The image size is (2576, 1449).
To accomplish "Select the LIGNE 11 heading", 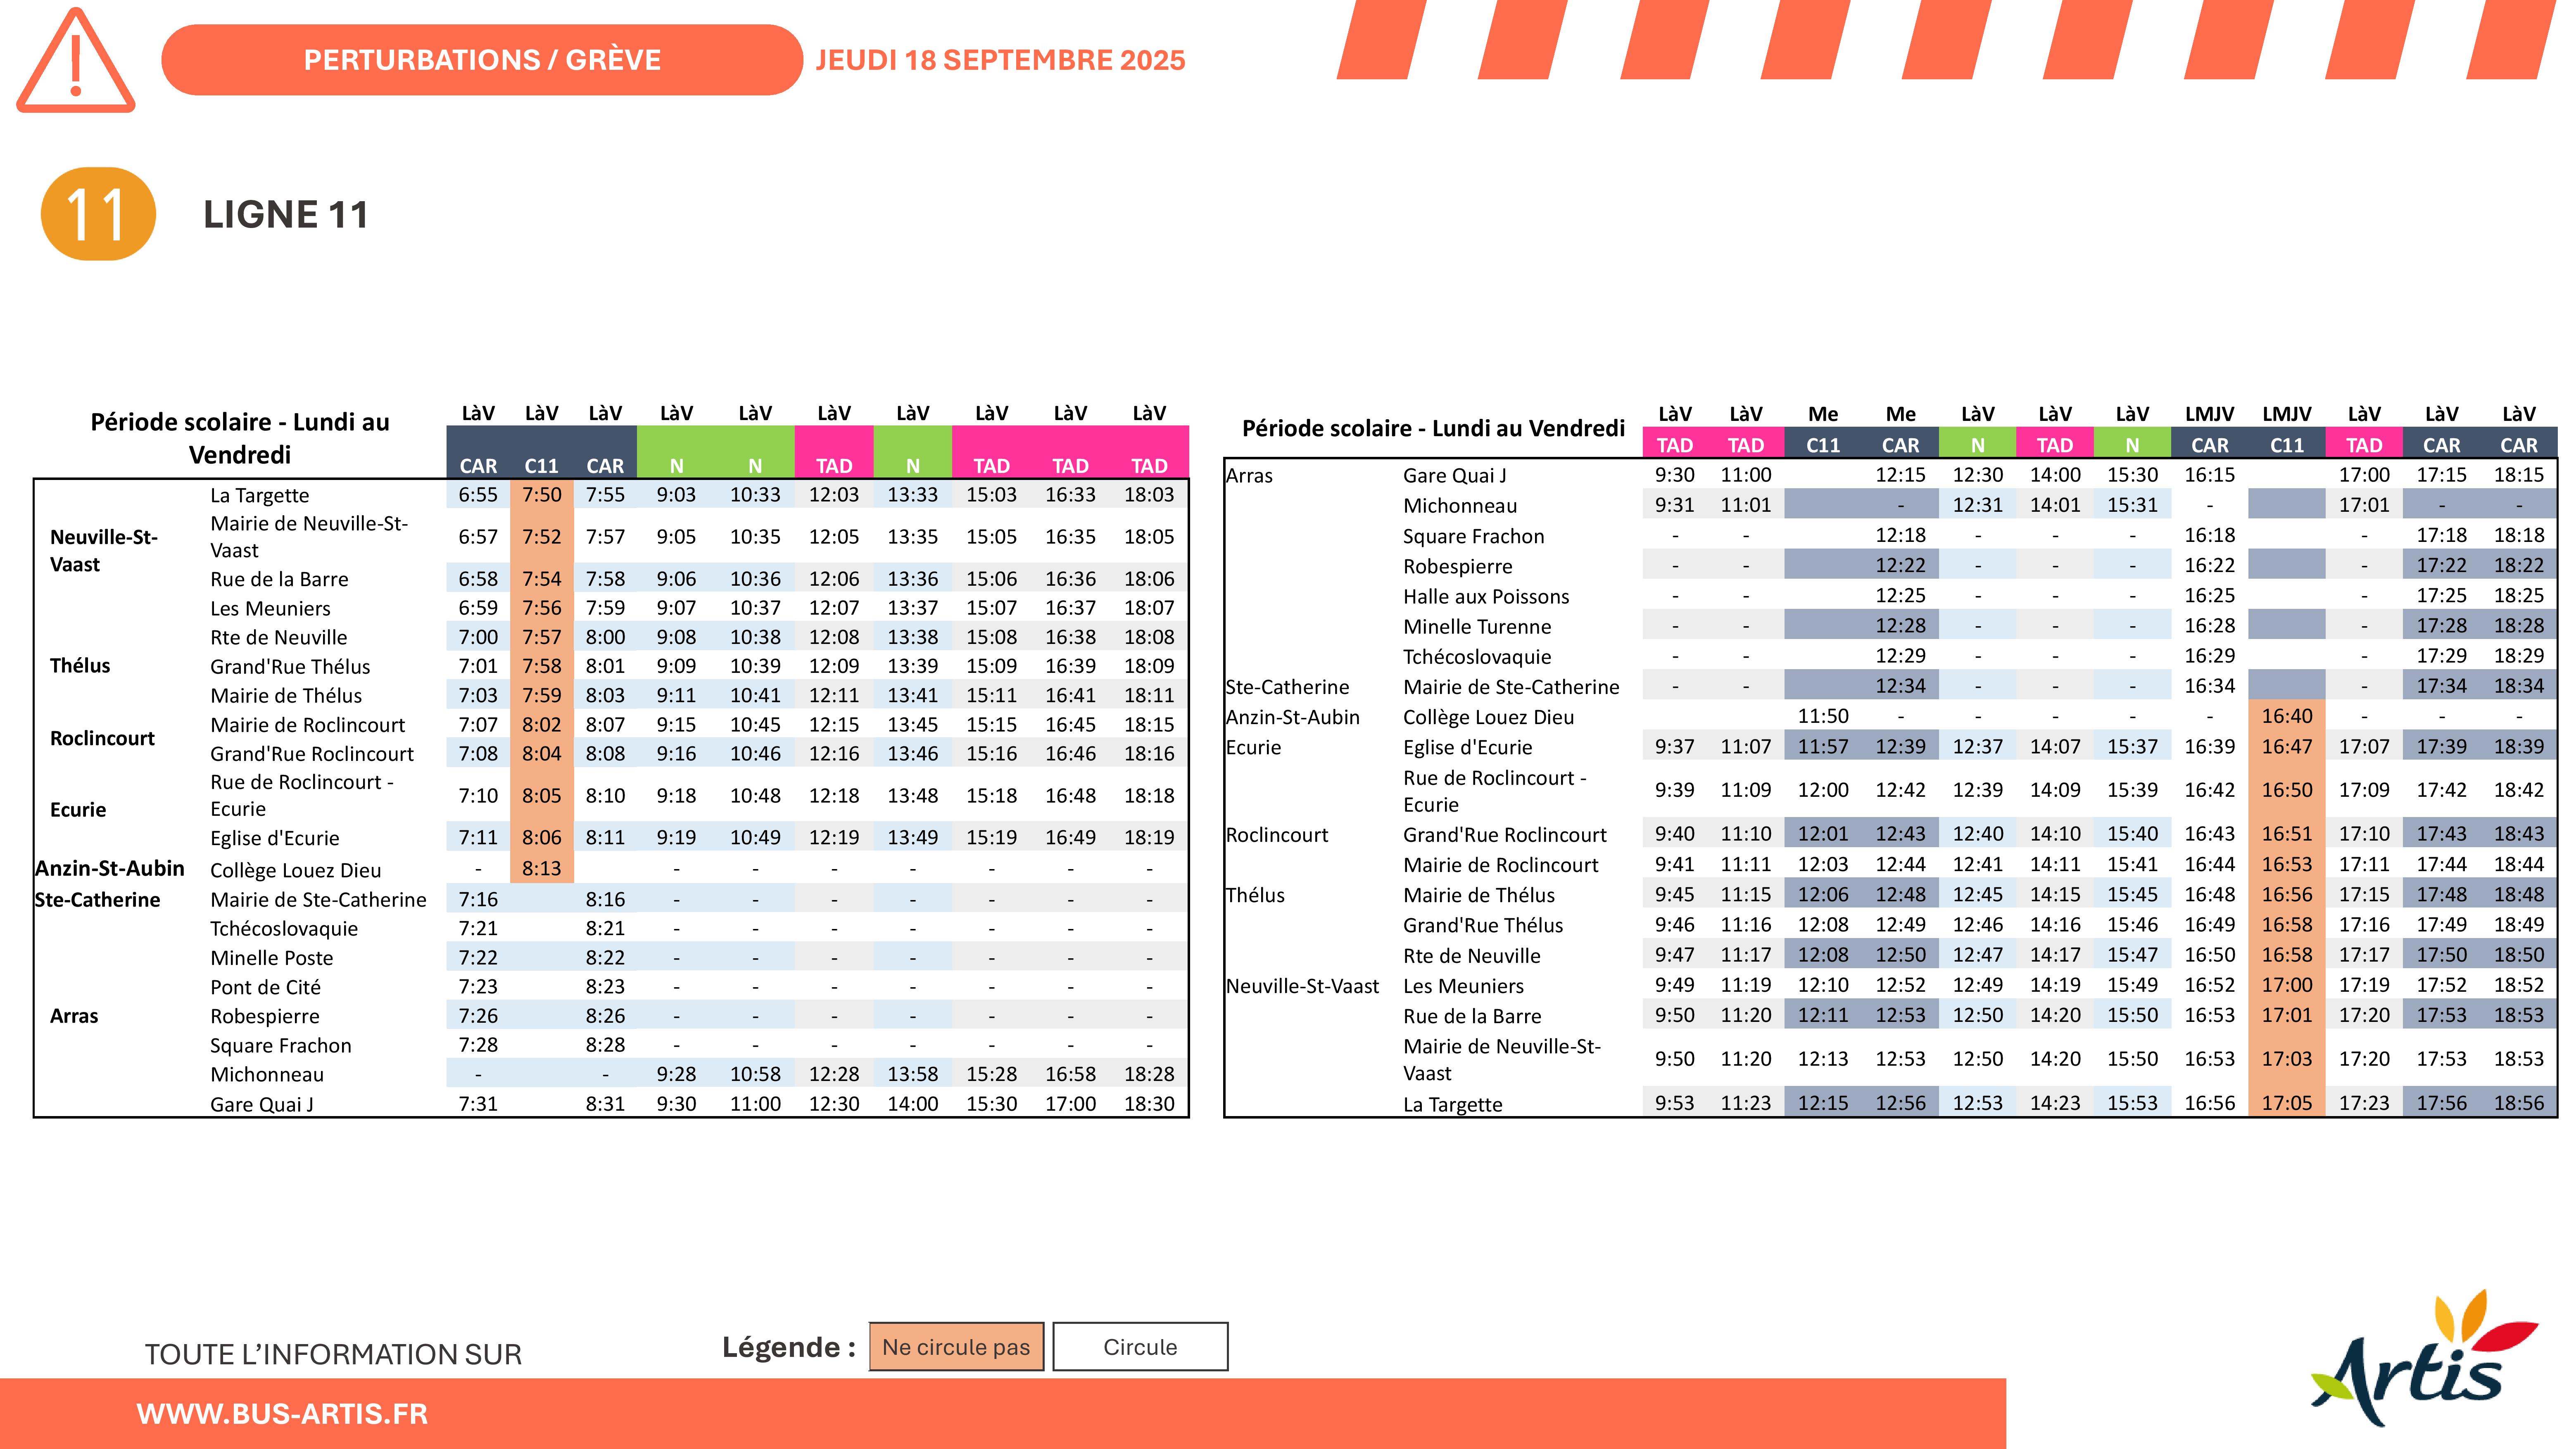I will click(x=286, y=215).
